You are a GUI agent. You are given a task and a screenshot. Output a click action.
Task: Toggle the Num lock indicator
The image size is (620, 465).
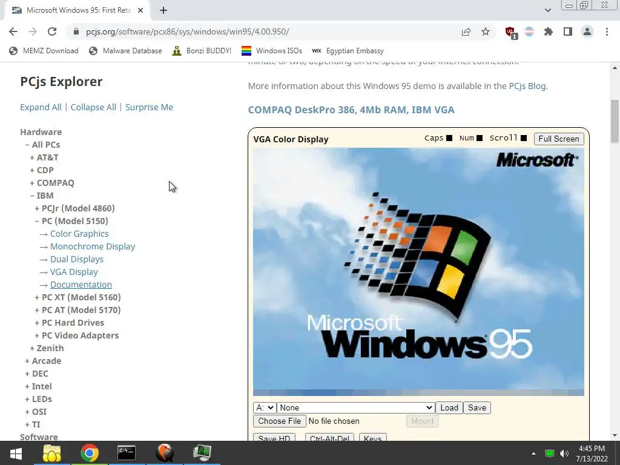480,138
